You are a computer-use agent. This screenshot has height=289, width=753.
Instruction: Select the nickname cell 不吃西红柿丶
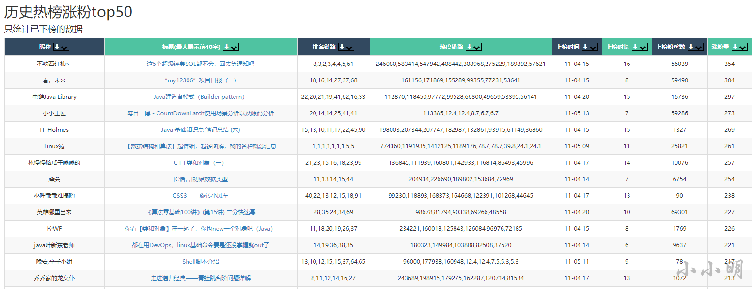54,64
